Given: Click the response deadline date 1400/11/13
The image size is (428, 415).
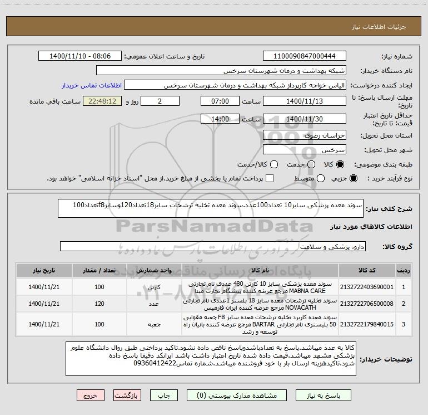Looking at the screenshot, I should [x=305, y=101].
